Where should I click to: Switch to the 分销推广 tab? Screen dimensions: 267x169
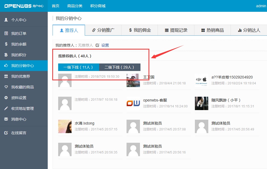tap(103, 30)
